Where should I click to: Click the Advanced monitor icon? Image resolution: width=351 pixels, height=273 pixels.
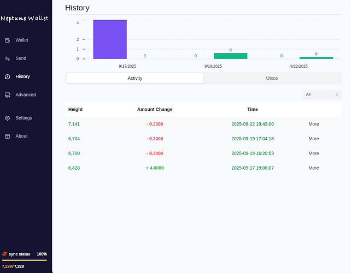click(8, 95)
